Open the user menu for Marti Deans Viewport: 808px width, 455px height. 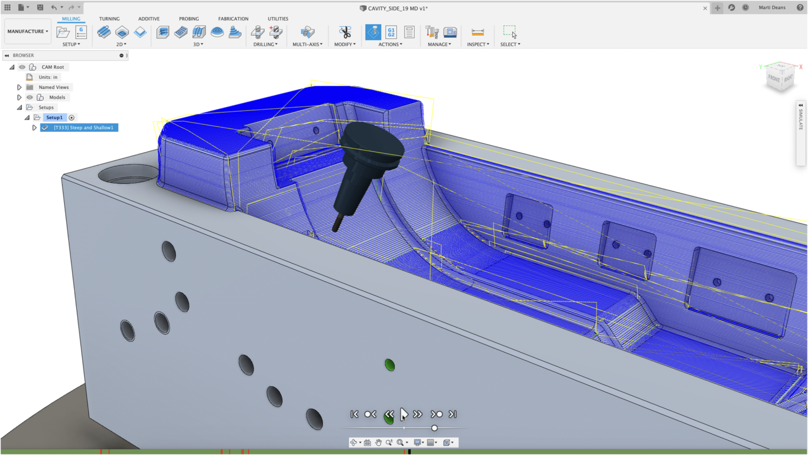pos(772,8)
